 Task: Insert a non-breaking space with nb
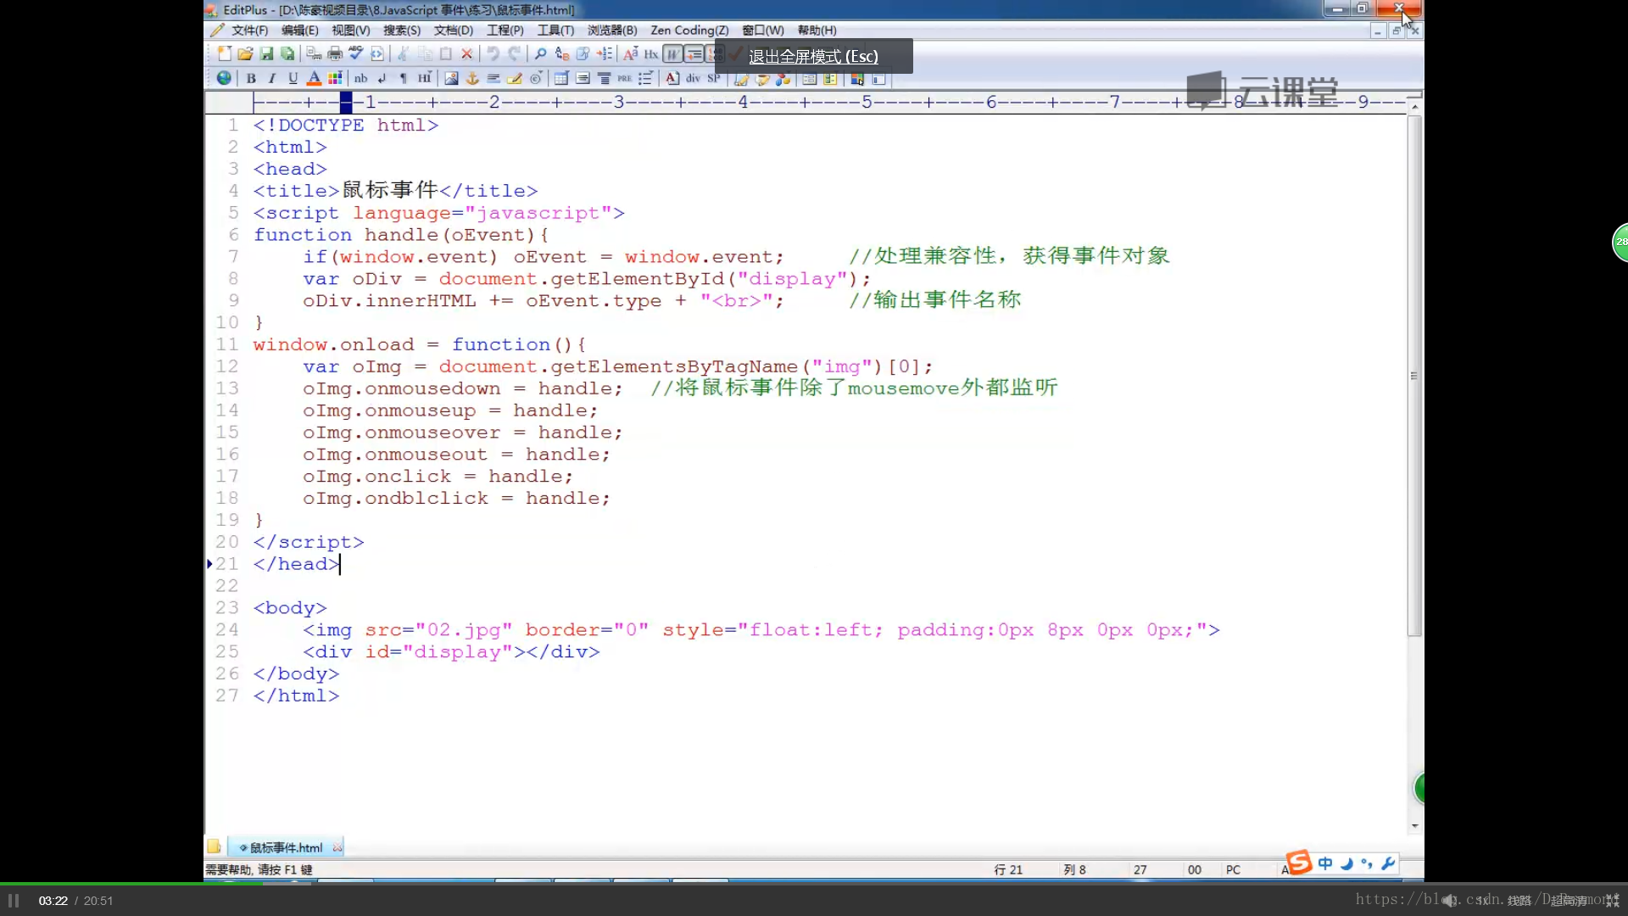[x=360, y=78]
